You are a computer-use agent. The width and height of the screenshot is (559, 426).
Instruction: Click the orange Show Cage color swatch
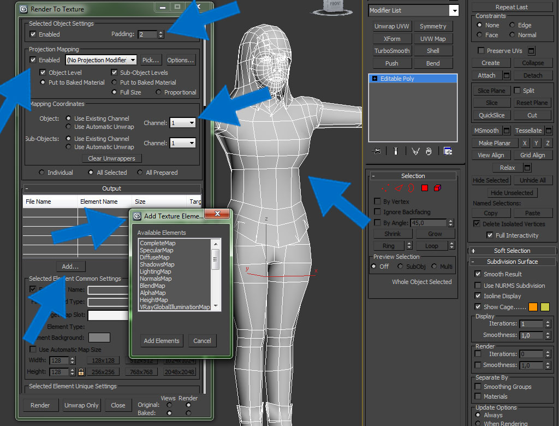(533, 307)
